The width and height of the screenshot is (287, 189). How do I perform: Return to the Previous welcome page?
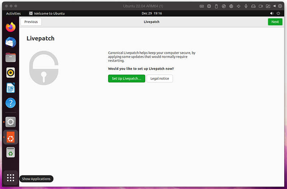31,22
